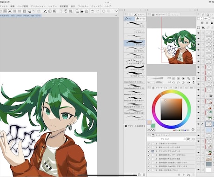This screenshot has height=177, width=214.
Task: Open the フィルター menu
Action: [x=83, y=7]
